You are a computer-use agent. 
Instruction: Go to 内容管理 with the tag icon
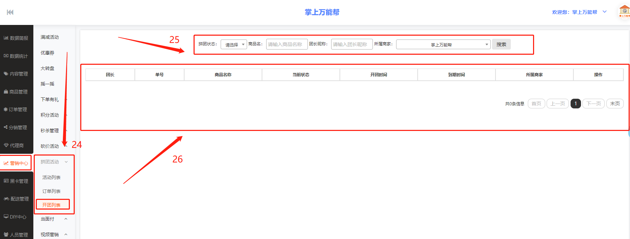pos(16,74)
